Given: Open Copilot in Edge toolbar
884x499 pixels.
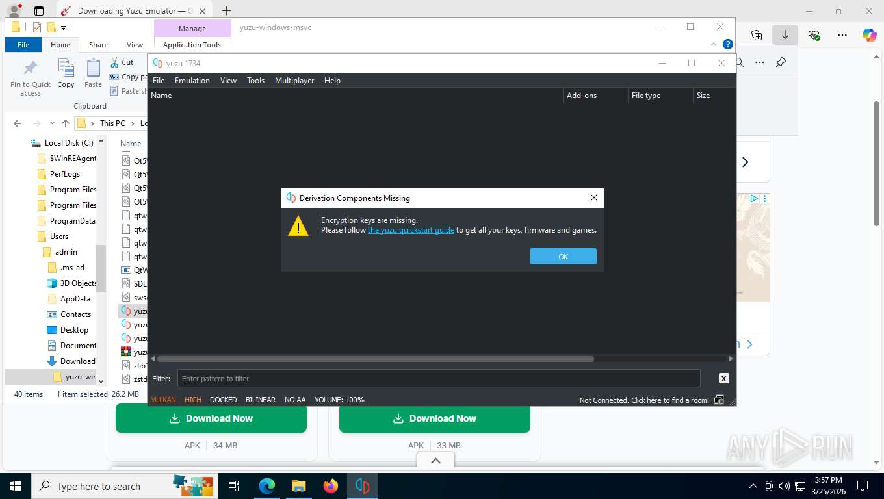Looking at the screenshot, I should [x=869, y=35].
